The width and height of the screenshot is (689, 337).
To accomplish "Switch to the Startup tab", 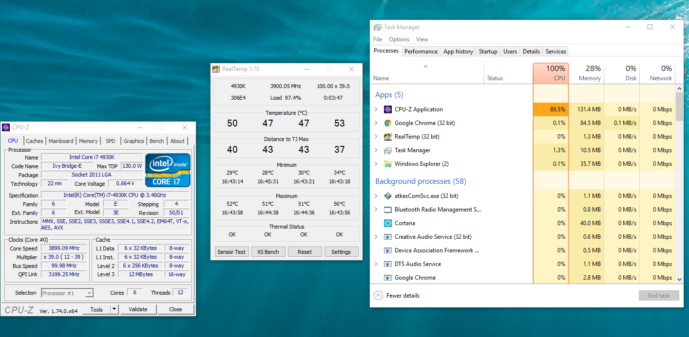I will tap(488, 52).
